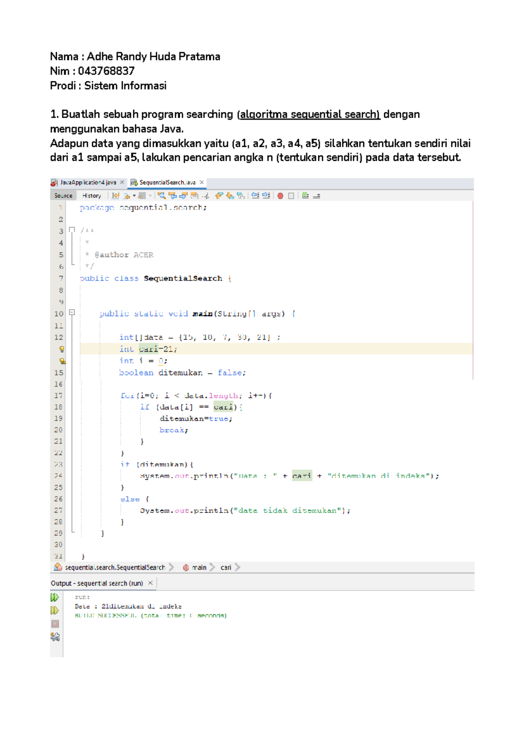Click the red Start Macro Recording icon

point(280,196)
